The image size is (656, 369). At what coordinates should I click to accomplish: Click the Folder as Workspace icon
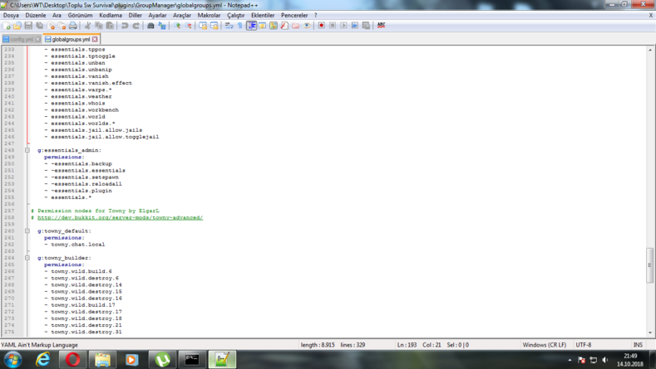[296, 26]
